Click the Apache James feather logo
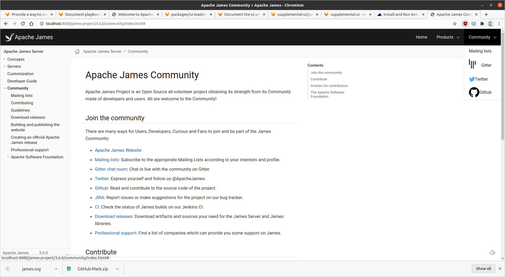 click(9, 37)
